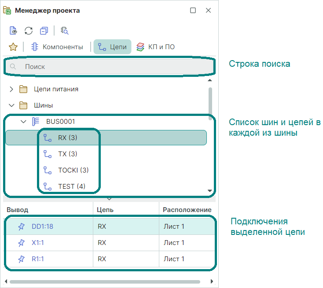Open the DD1:18 pin link
Viewport: 323px width, 288px height.
42,227
